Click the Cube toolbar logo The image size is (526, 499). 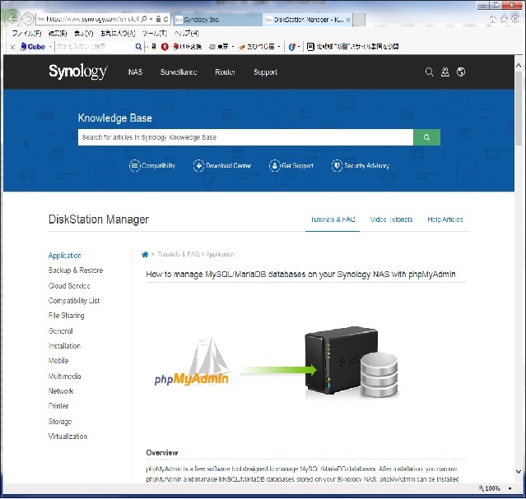(x=32, y=47)
